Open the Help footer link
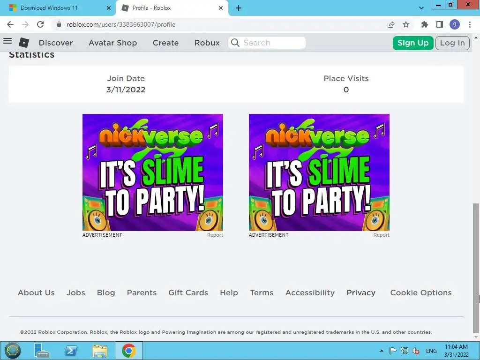 click(229, 292)
